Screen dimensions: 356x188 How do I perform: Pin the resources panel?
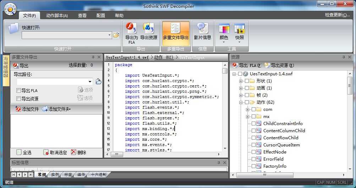pos(344,57)
